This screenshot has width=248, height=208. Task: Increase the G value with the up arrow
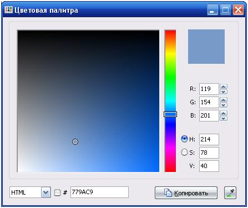(x=224, y=100)
